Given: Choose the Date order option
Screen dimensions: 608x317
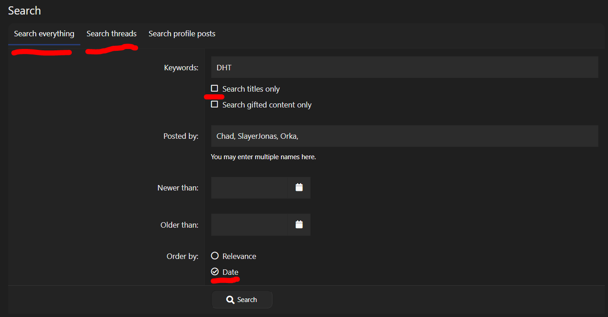Looking at the screenshot, I should tap(215, 272).
